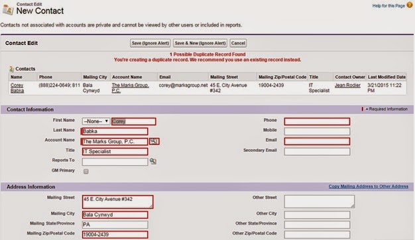Click the 1 Possible Duplicate Record Found message
Screen dimensions: 415x240
pos(207,54)
